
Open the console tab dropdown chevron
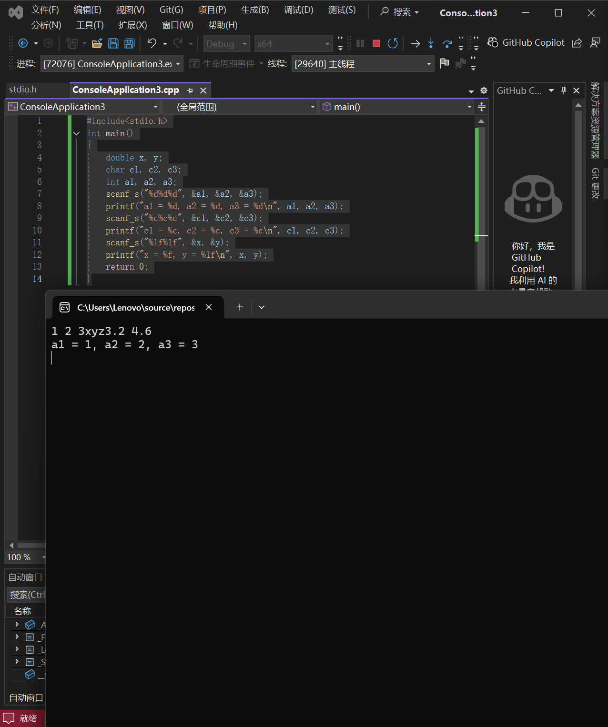[262, 307]
